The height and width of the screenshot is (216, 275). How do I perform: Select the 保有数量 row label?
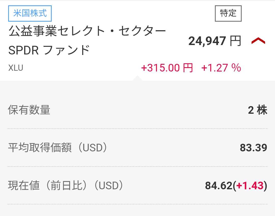(x=29, y=110)
